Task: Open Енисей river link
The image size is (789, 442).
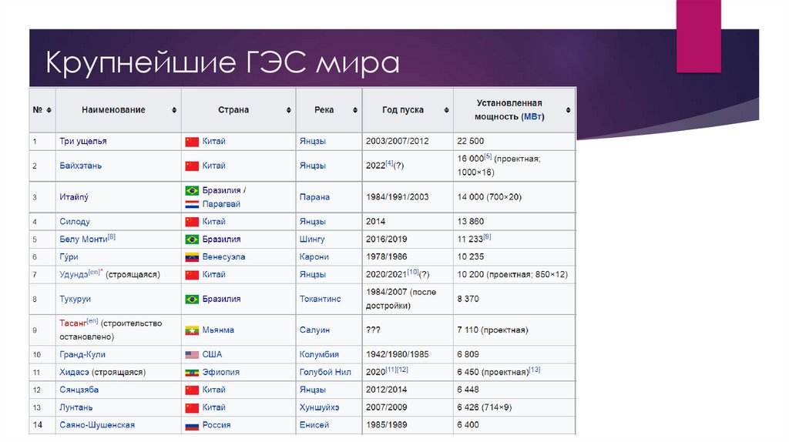Action: coord(314,425)
